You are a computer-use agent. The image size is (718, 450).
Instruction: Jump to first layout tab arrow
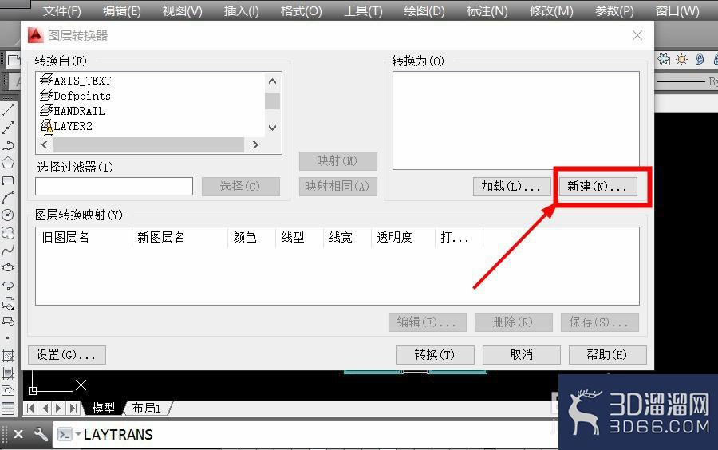point(30,408)
